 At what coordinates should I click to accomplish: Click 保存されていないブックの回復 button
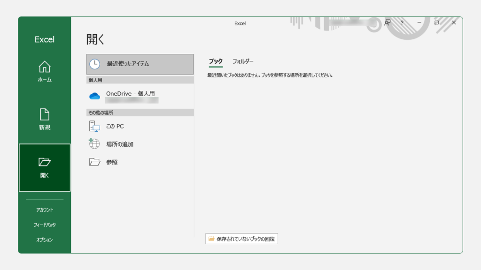coord(241,239)
